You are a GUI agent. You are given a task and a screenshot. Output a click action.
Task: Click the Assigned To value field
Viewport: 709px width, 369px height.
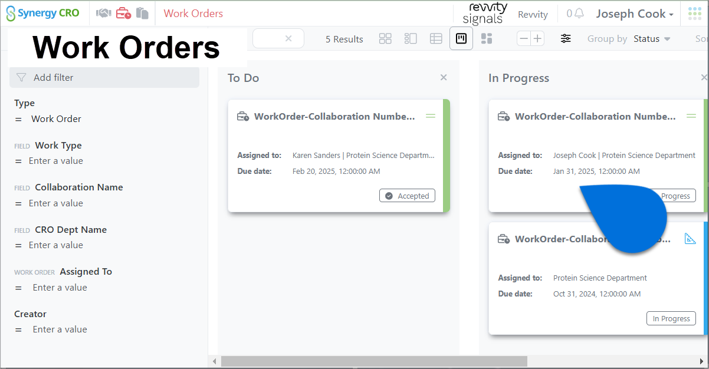[x=60, y=288]
